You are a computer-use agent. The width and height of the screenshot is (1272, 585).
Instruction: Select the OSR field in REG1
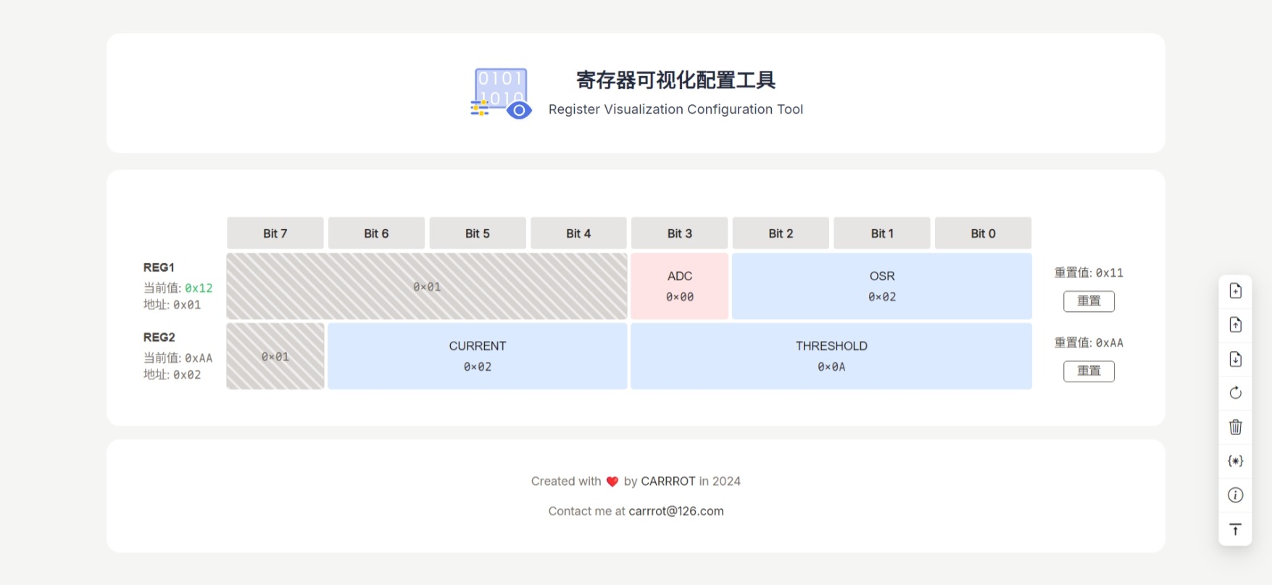coord(881,286)
